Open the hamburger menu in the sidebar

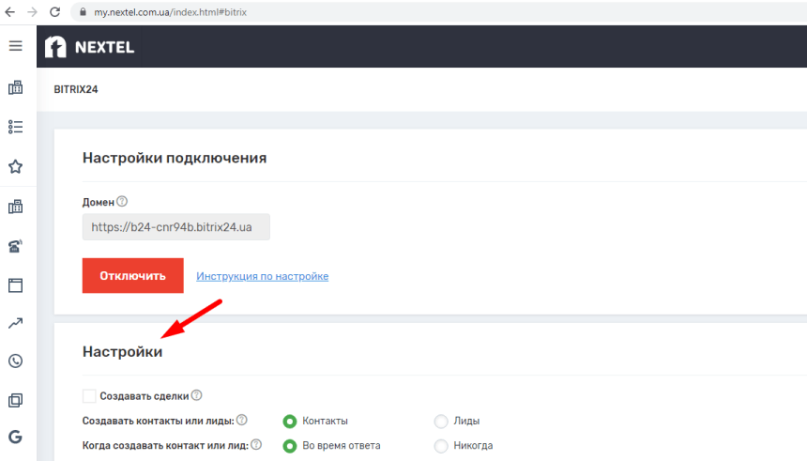(x=15, y=46)
